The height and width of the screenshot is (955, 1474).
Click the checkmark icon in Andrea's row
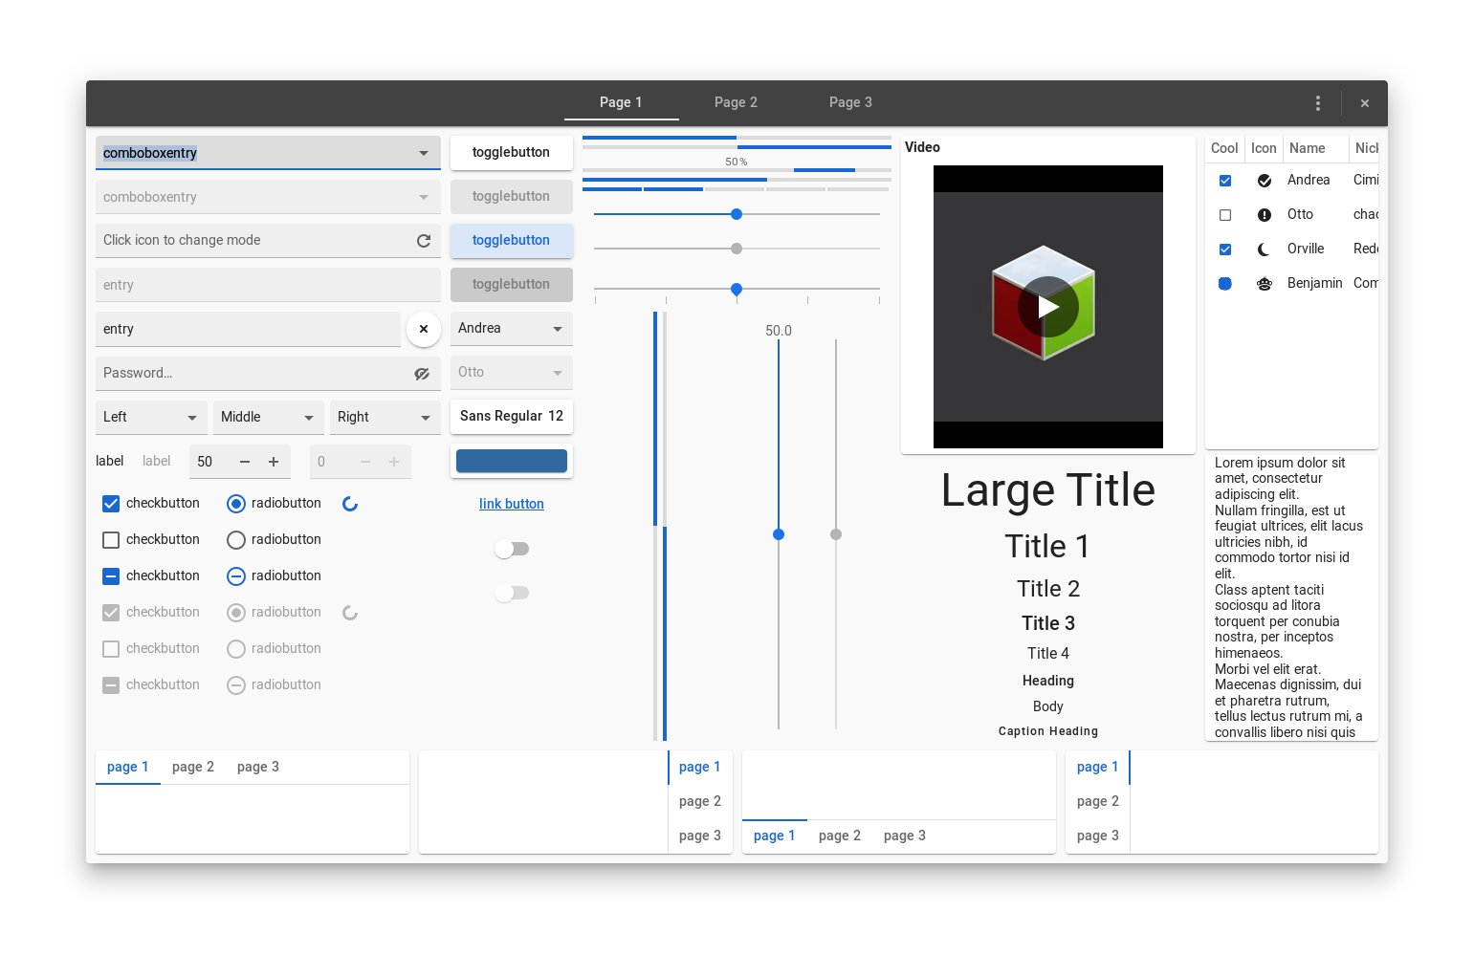click(x=1265, y=181)
